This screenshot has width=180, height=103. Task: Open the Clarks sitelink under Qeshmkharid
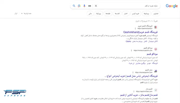coord(128,41)
